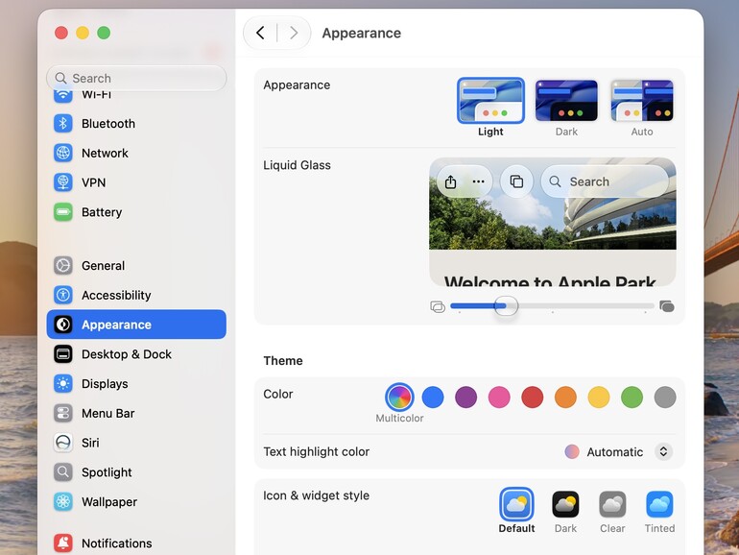Pick the Multicolor accent color
Screen dimensions: 739x555
point(399,397)
